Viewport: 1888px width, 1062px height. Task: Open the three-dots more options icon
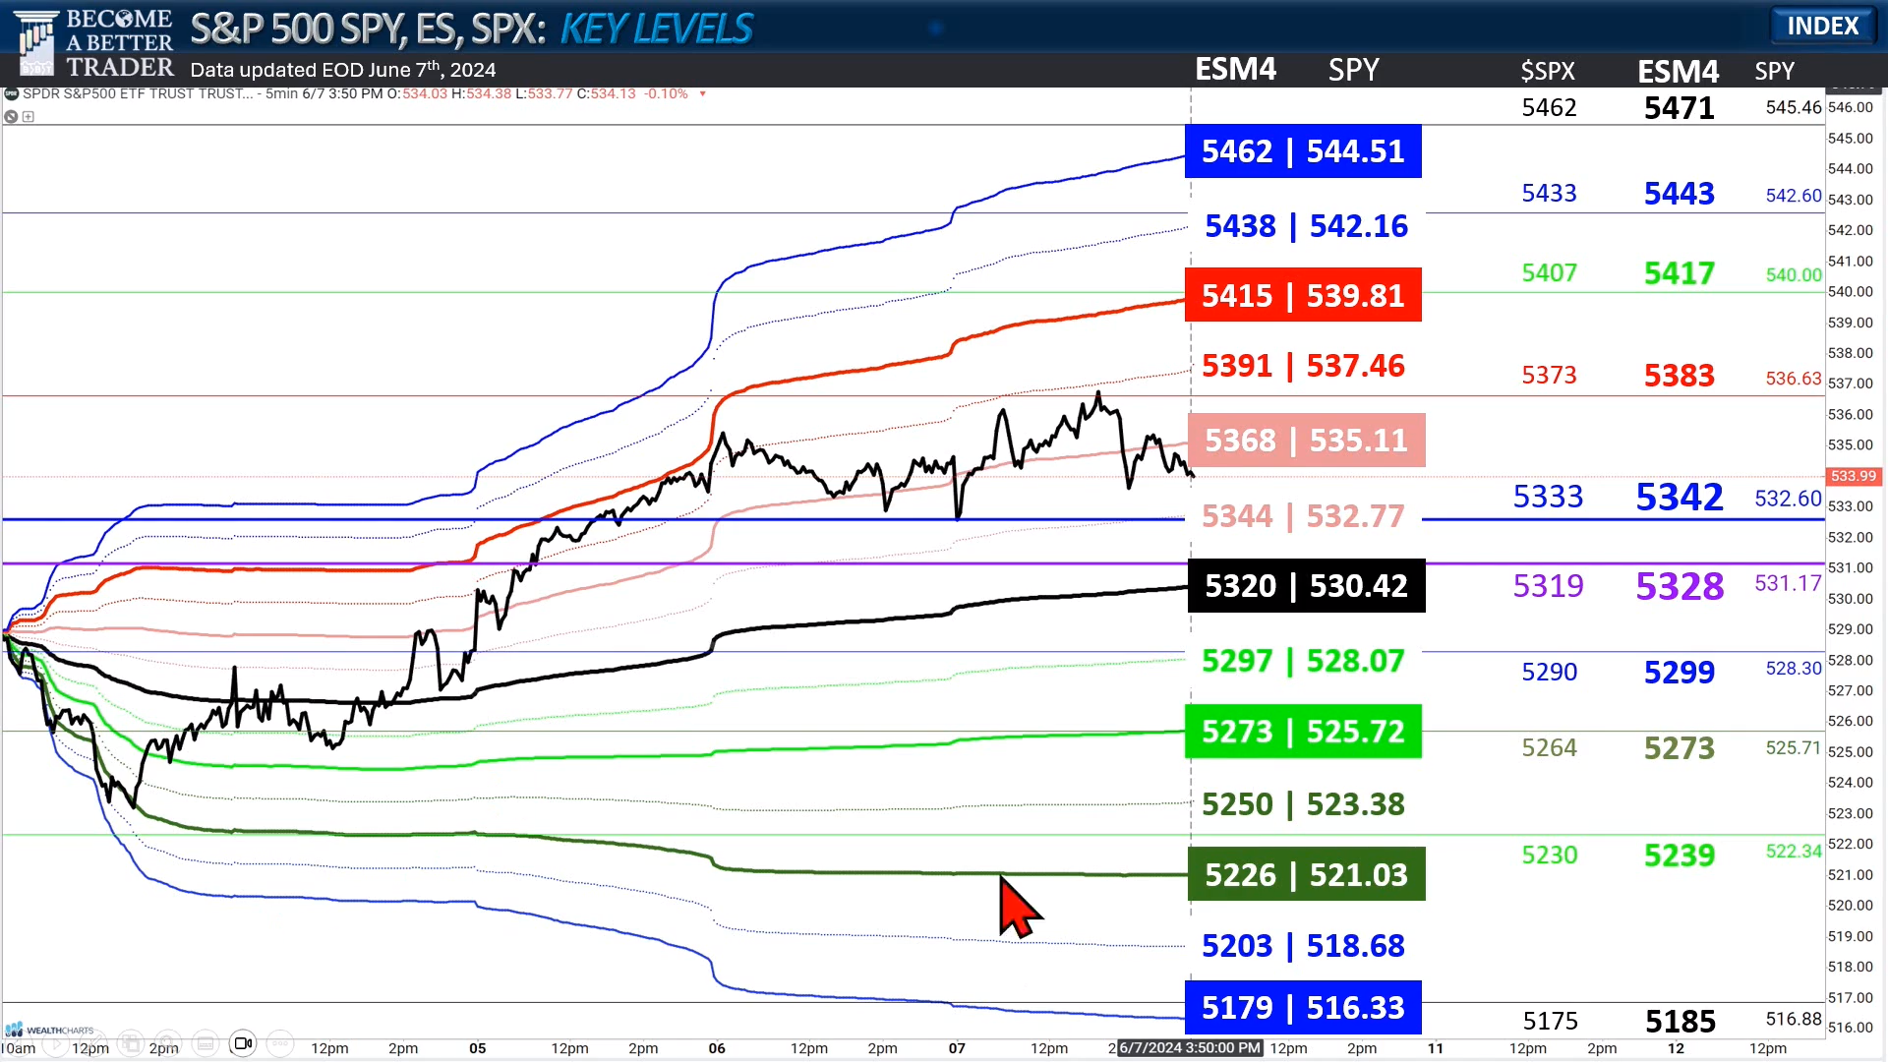(280, 1042)
